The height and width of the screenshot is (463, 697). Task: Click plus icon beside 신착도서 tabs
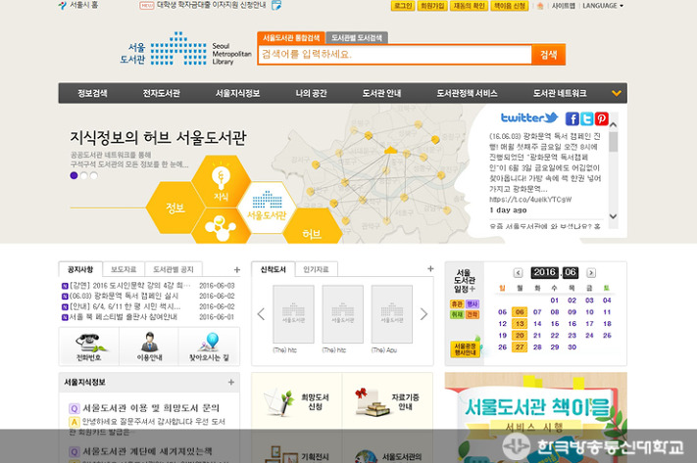(430, 268)
